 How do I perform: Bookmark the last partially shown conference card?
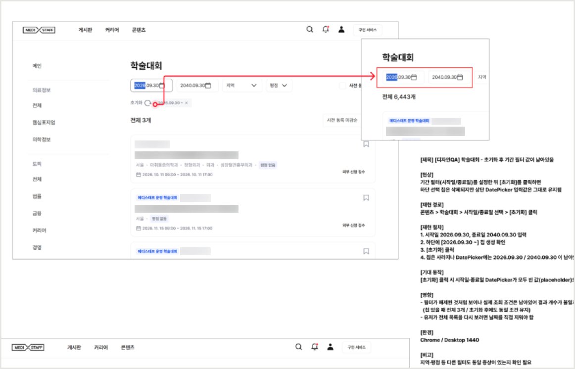(366, 251)
